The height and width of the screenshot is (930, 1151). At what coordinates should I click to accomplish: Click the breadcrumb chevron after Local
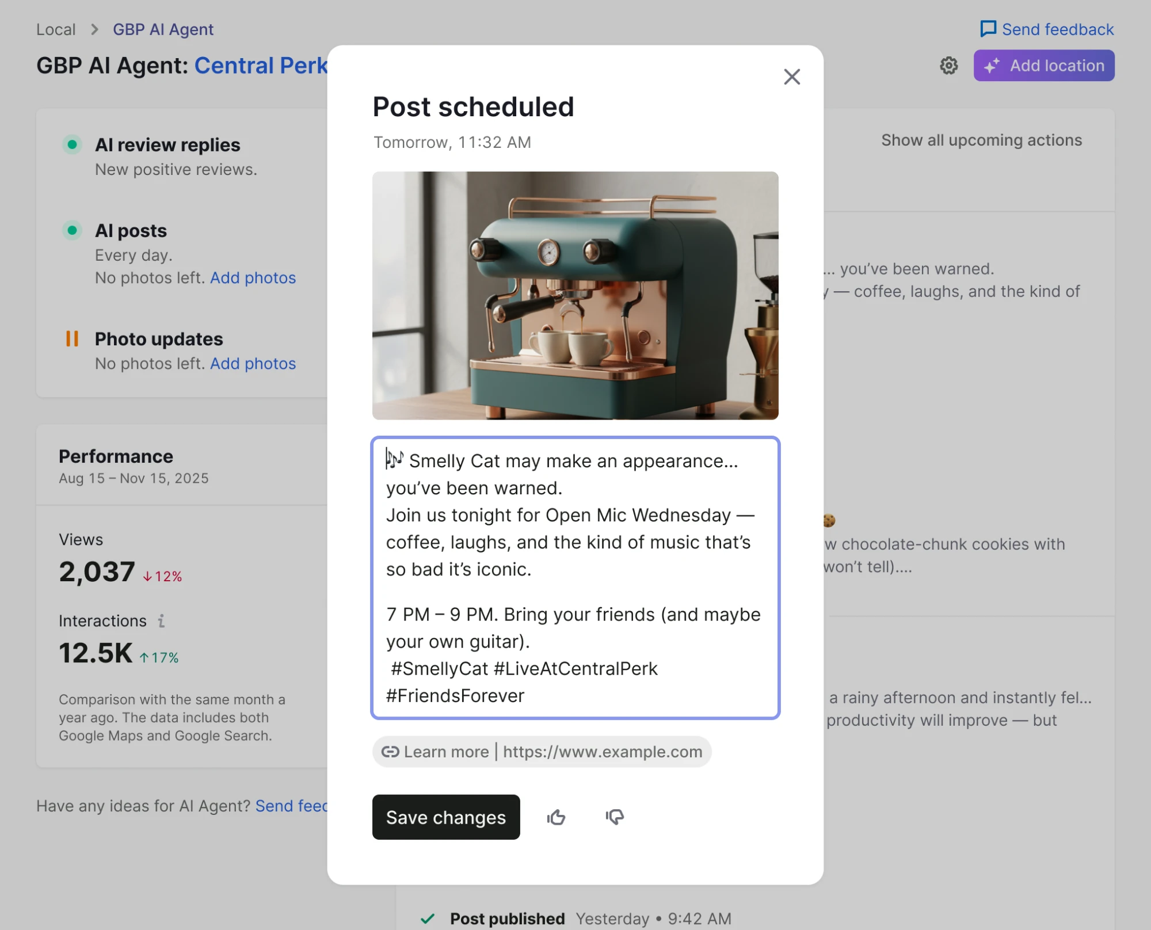(x=95, y=29)
